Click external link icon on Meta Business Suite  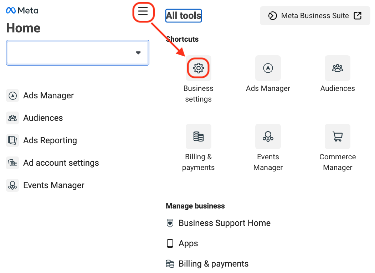(358, 16)
